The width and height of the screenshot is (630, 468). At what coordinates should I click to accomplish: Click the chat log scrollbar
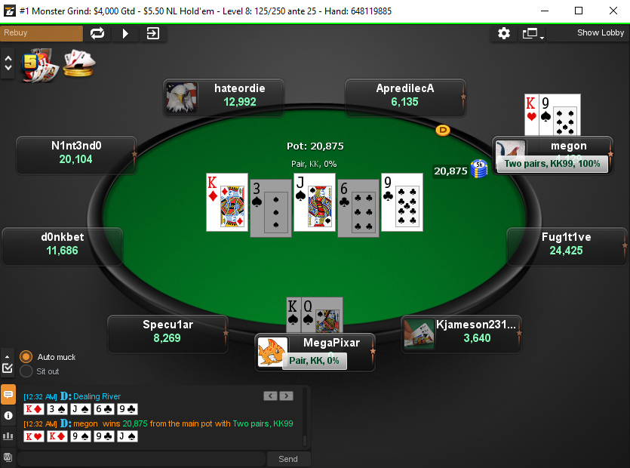coord(305,418)
